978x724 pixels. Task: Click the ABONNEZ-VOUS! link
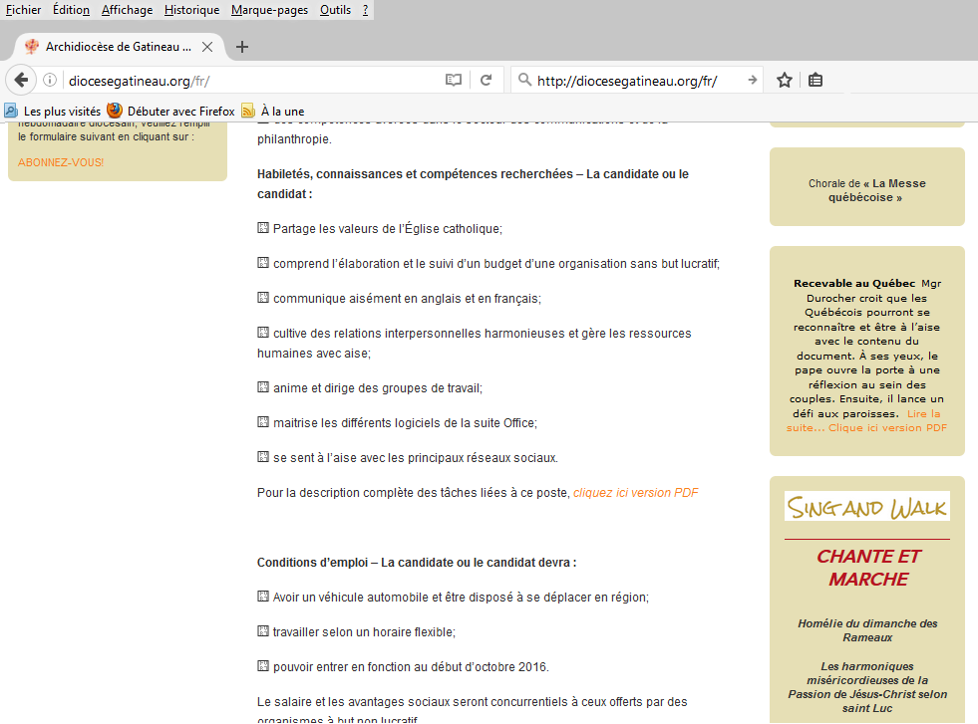(x=61, y=162)
